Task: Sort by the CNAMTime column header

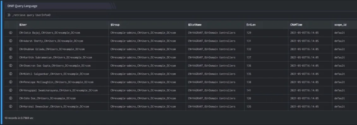Action: (x=310, y=25)
